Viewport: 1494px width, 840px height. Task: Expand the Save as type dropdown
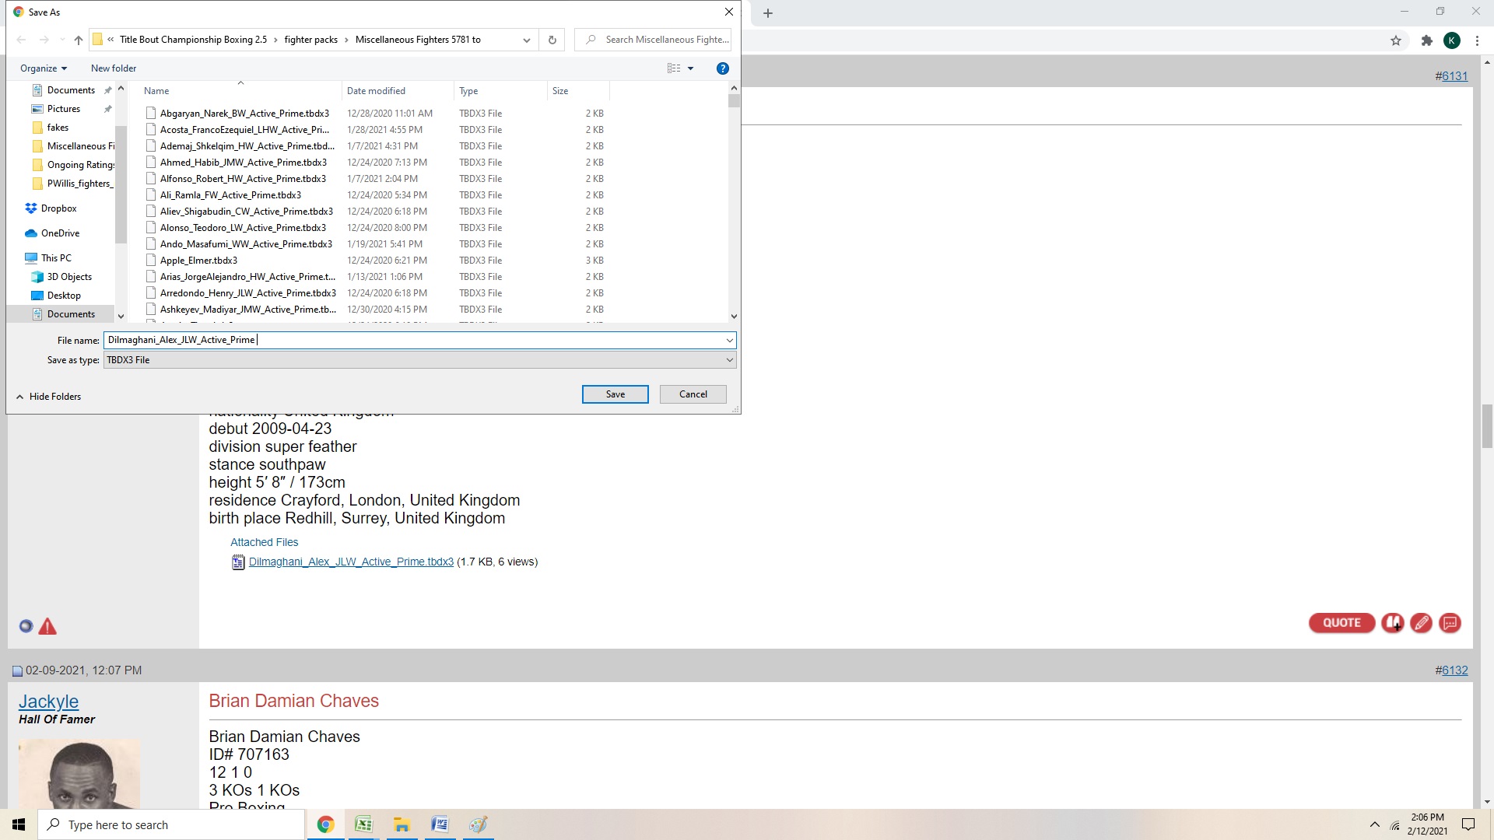(729, 360)
